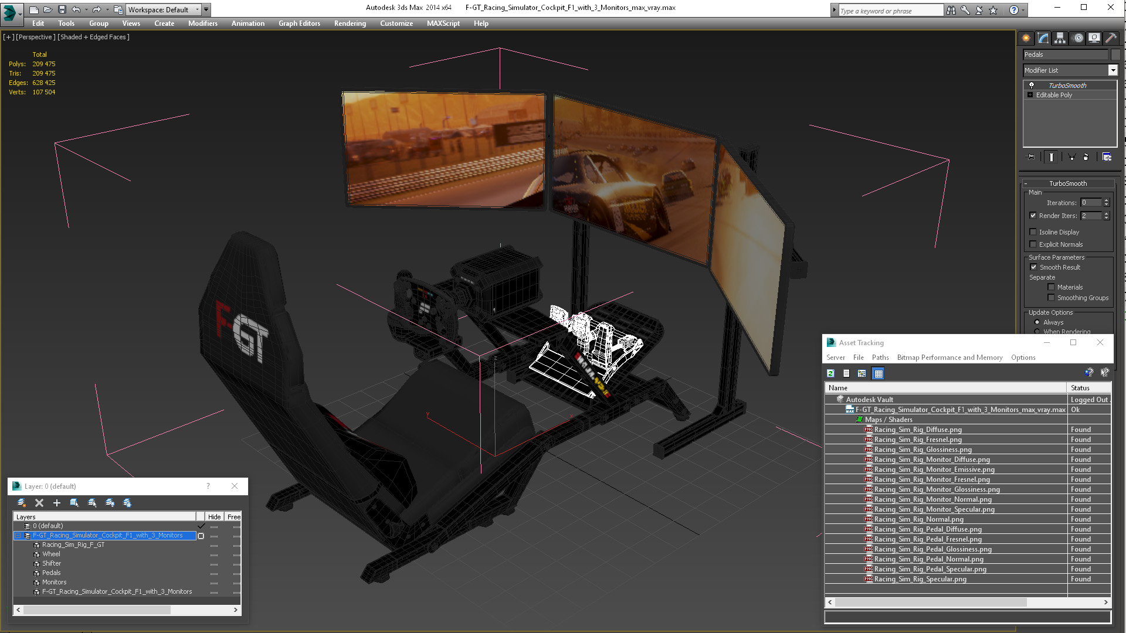Expand Editable Poly sub-object tree
The width and height of the screenshot is (1126, 633).
click(1030, 95)
